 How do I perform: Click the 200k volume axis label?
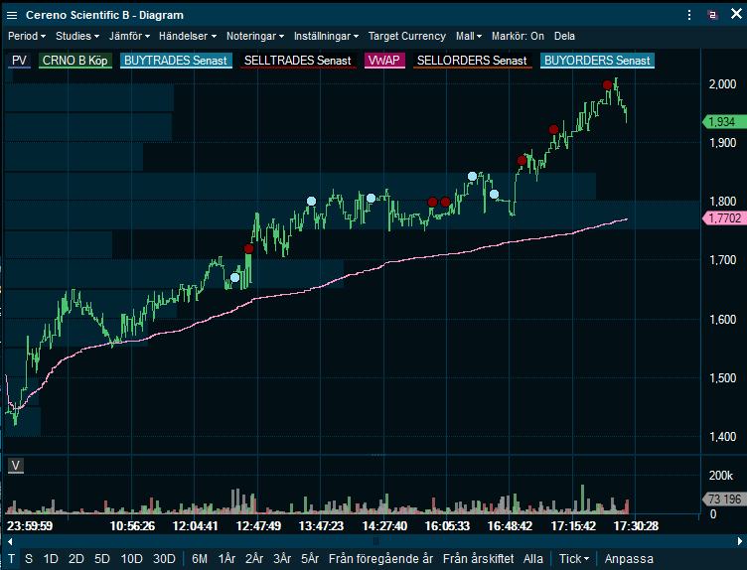click(x=720, y=476)
